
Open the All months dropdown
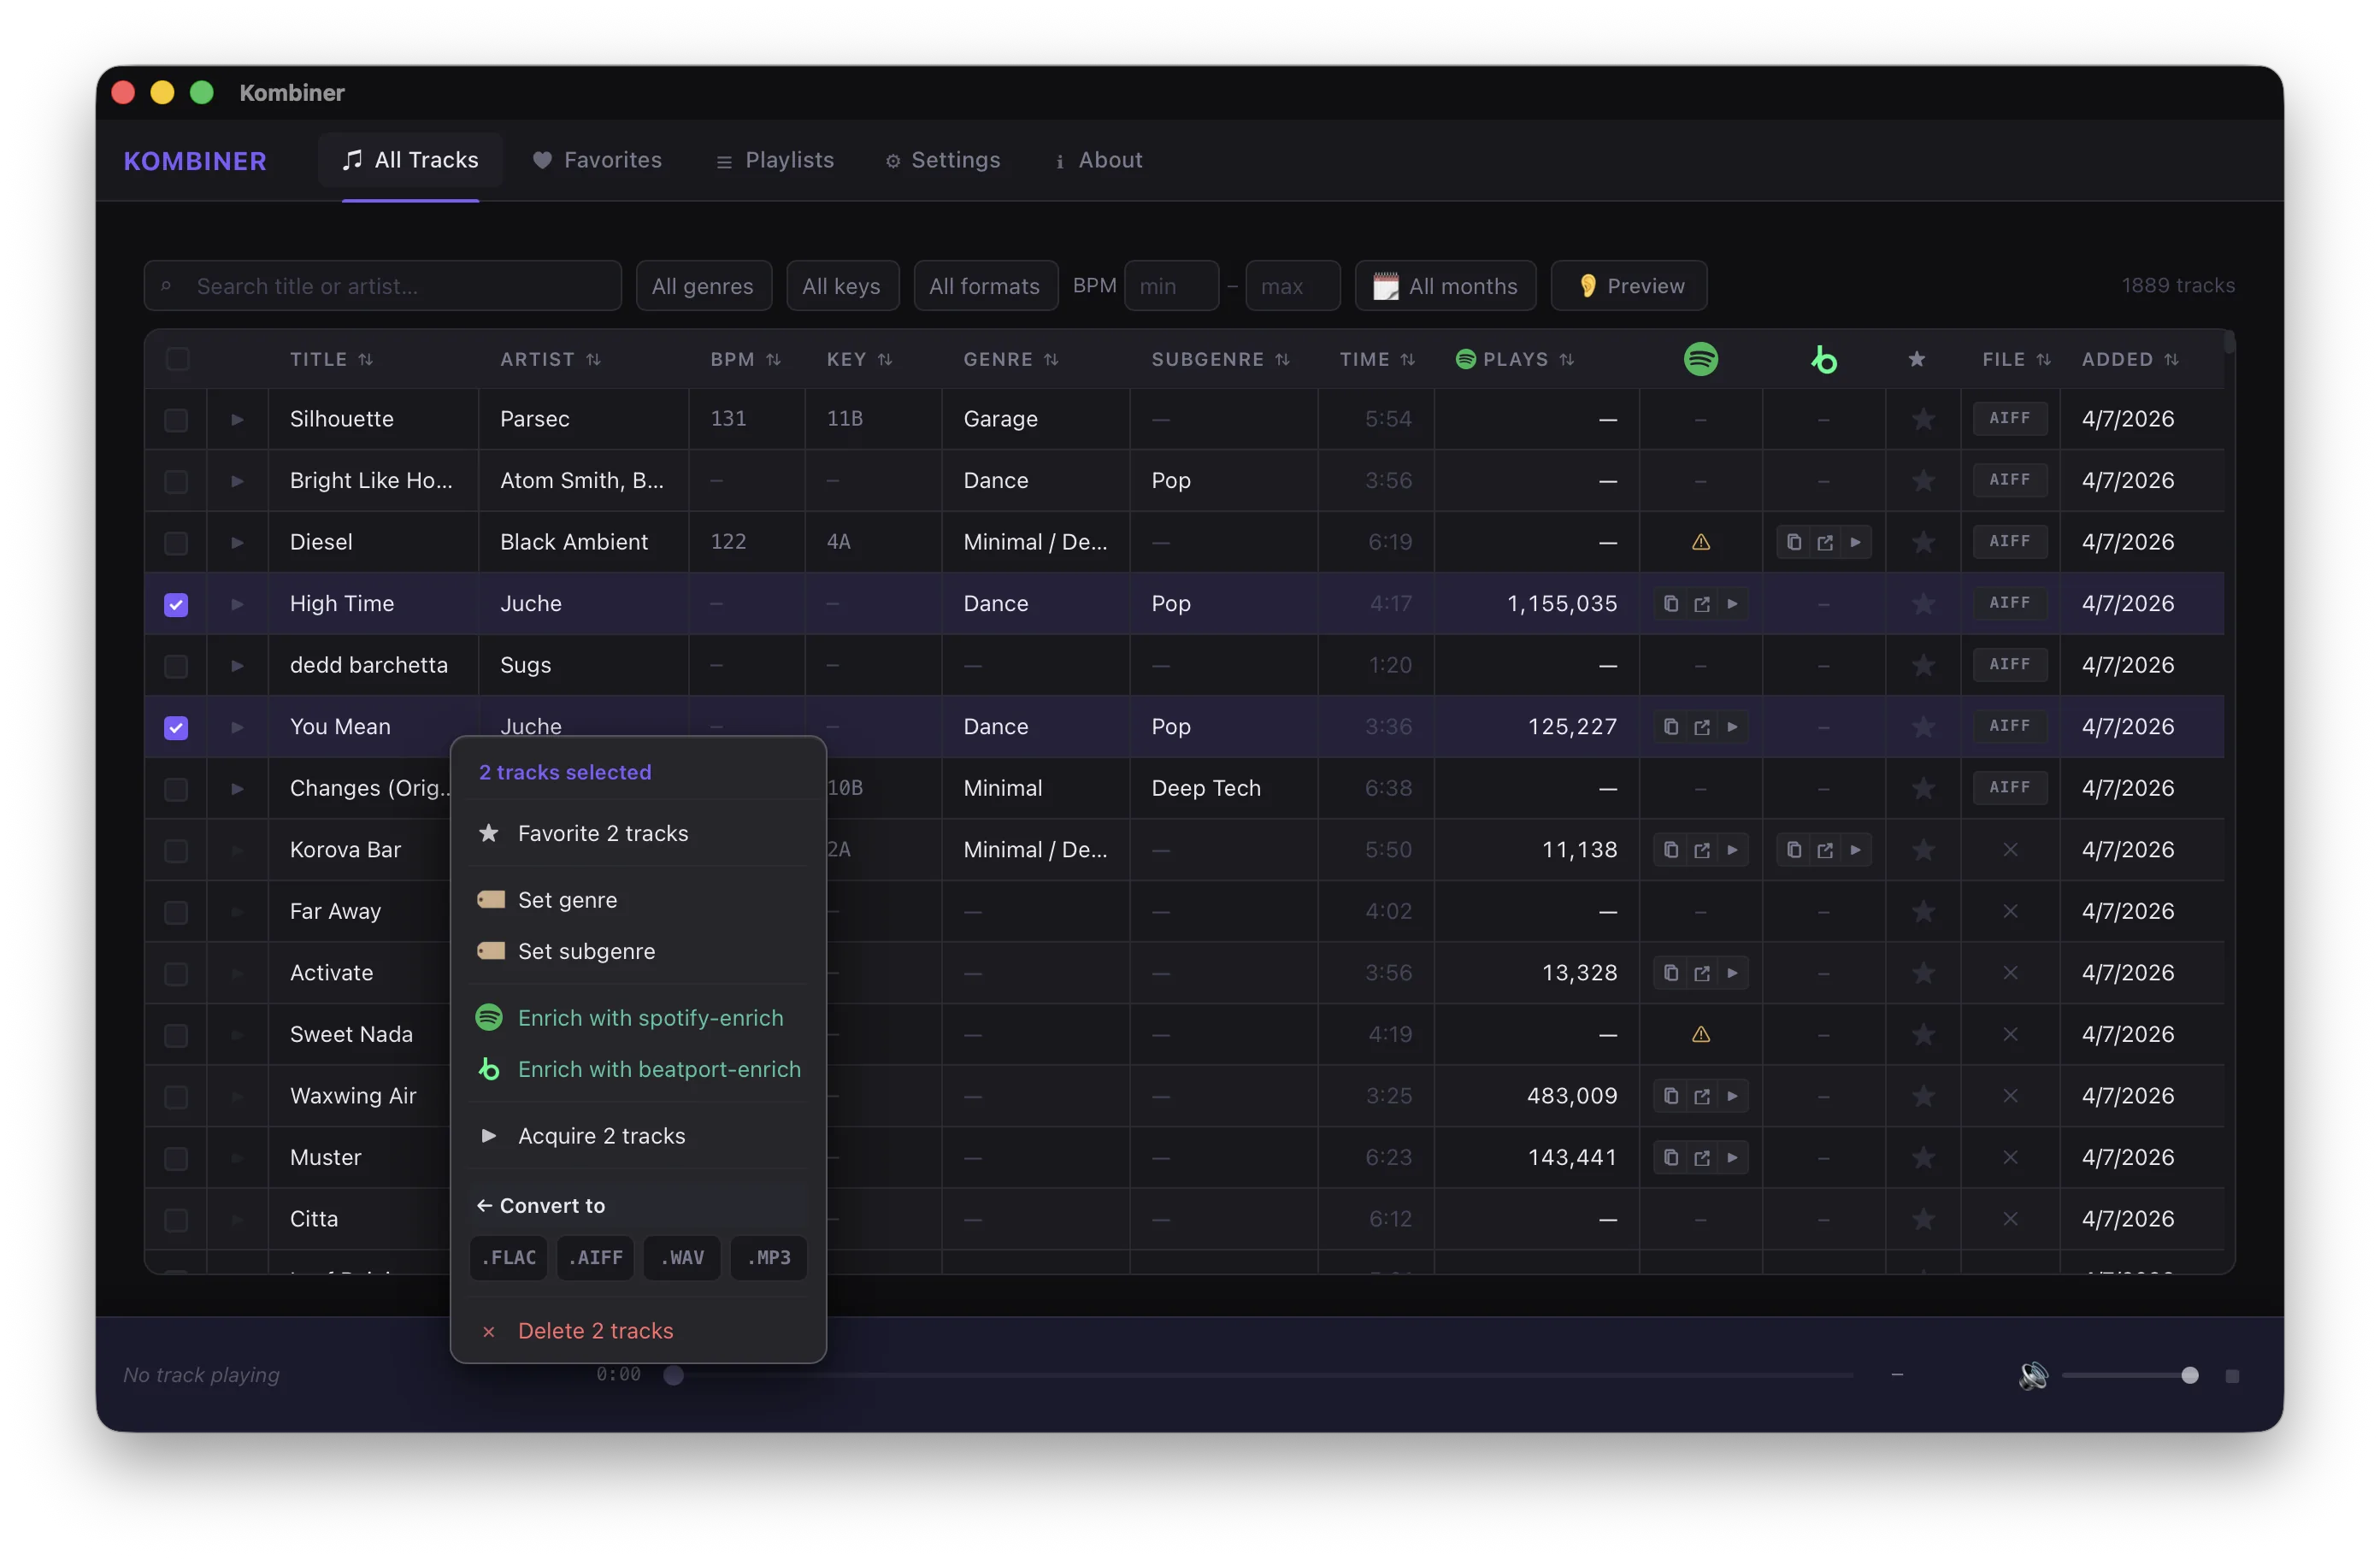1445,286
